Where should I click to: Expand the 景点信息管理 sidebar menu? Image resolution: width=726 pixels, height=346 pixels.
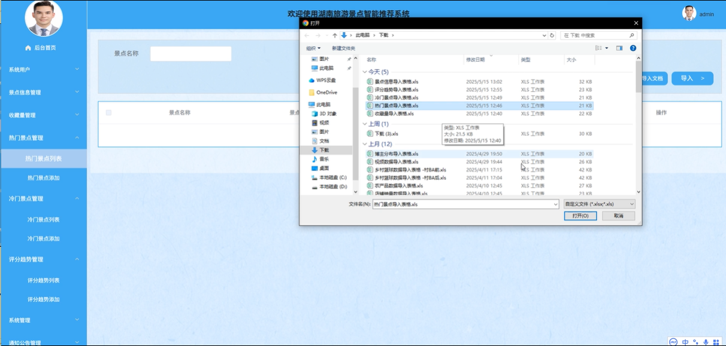tap(43, 93)
